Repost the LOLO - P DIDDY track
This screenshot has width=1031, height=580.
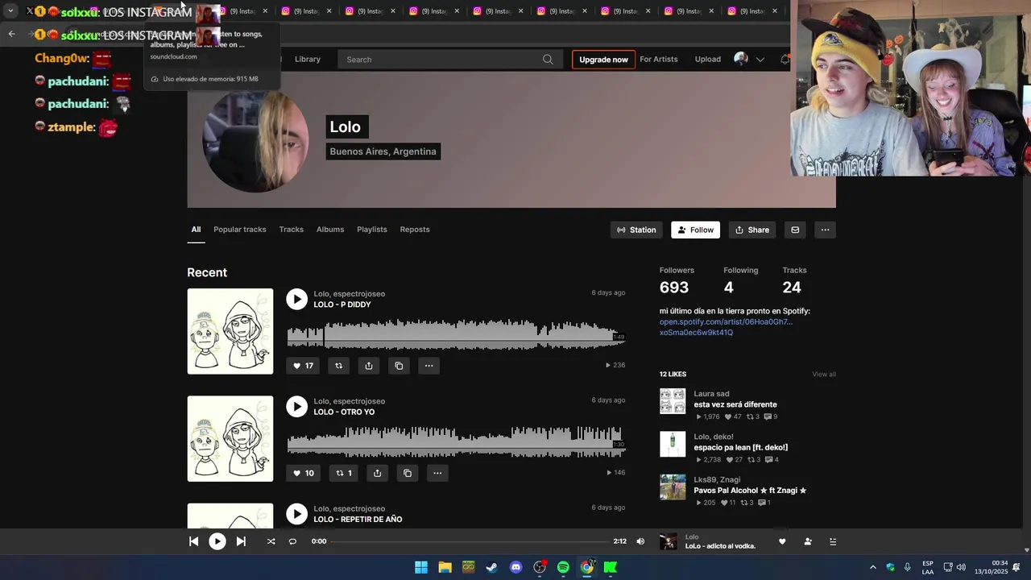pos(338,366)
